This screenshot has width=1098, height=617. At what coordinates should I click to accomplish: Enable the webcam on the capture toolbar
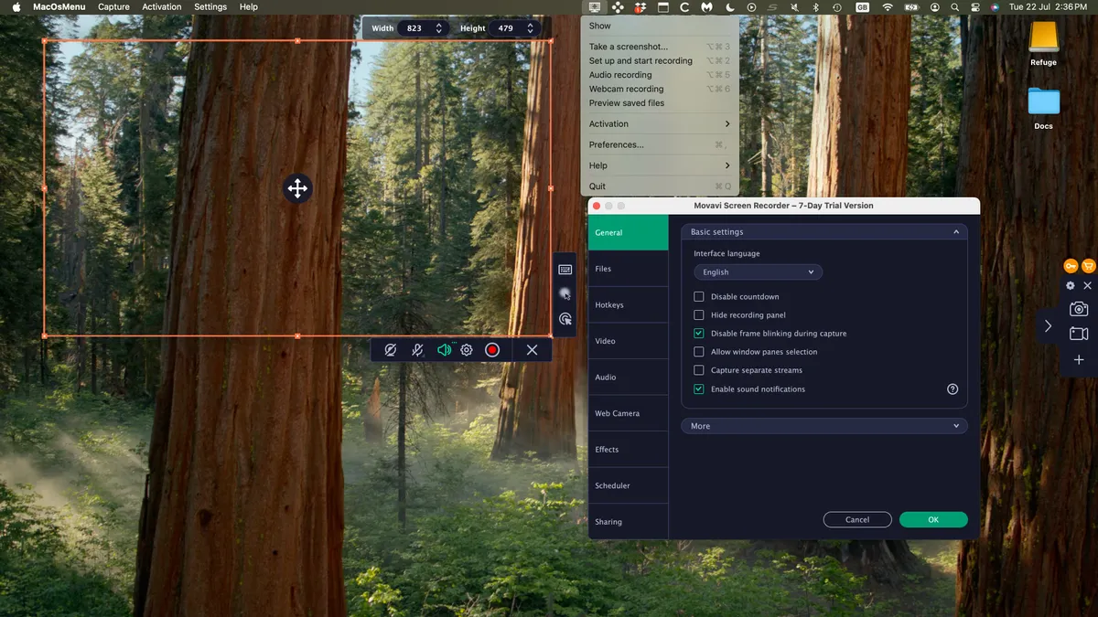391,349
